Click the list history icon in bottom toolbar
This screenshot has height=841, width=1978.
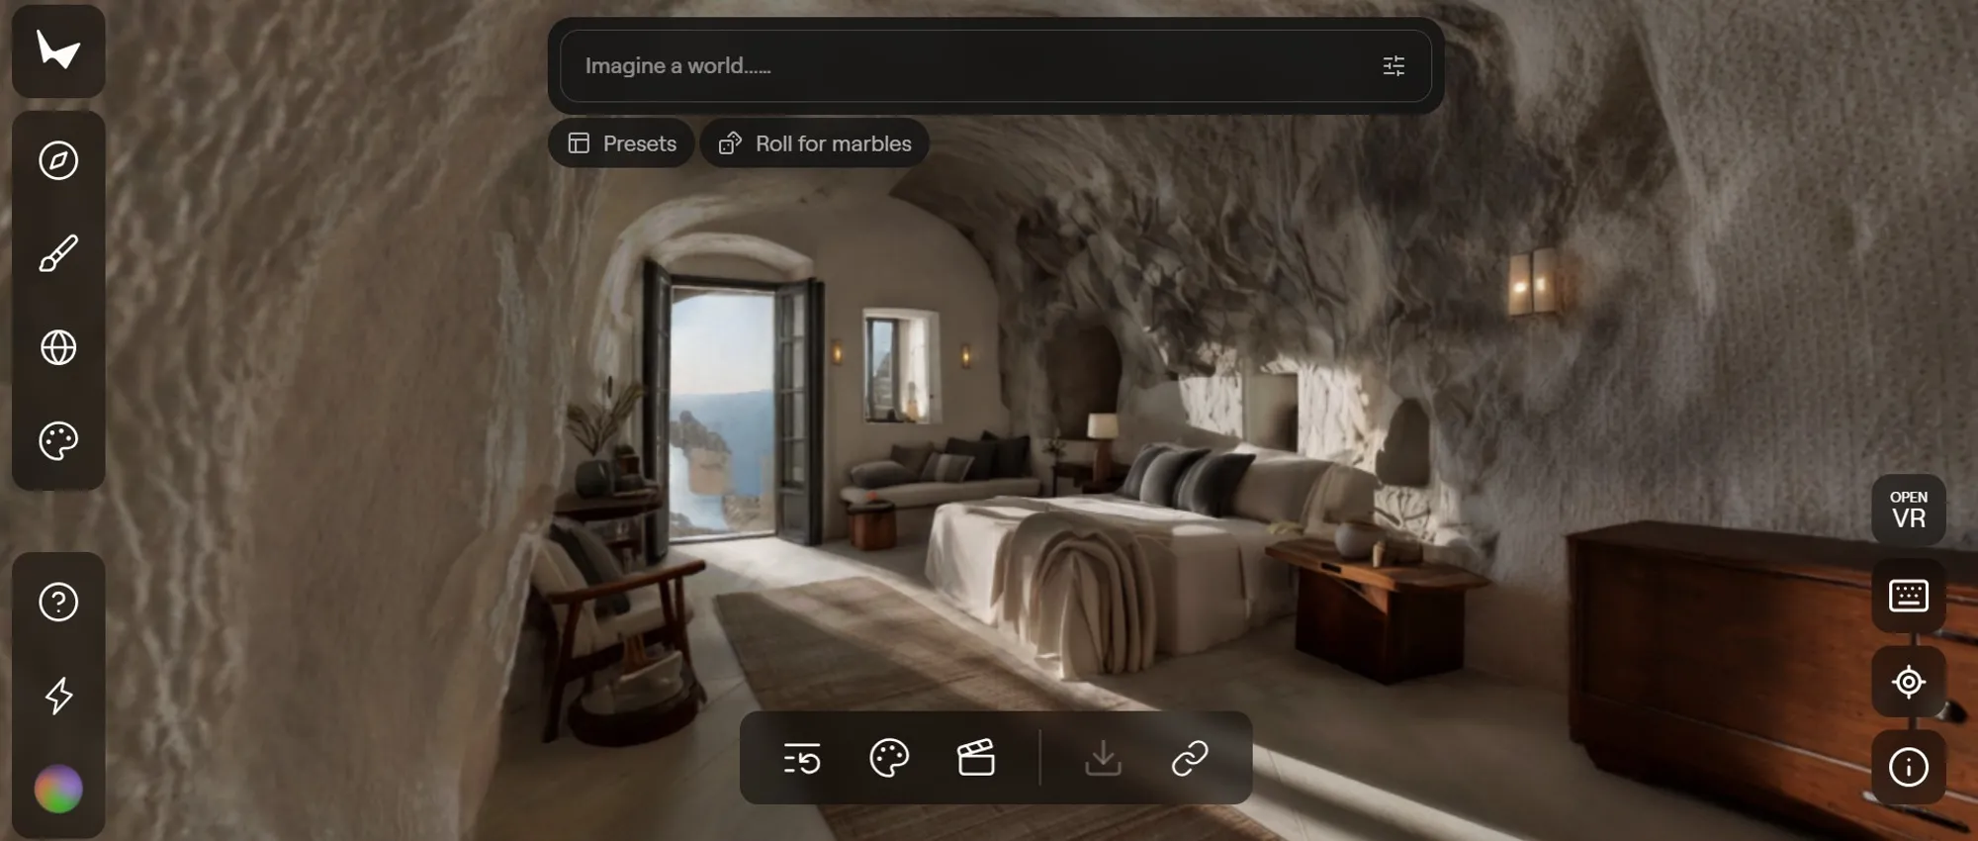tap(802, 759)
